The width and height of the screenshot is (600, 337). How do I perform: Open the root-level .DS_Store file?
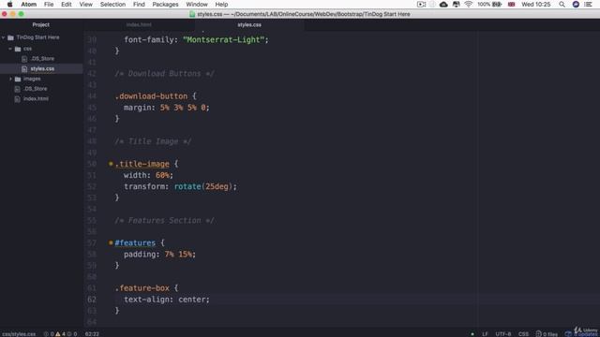[36, 89]
